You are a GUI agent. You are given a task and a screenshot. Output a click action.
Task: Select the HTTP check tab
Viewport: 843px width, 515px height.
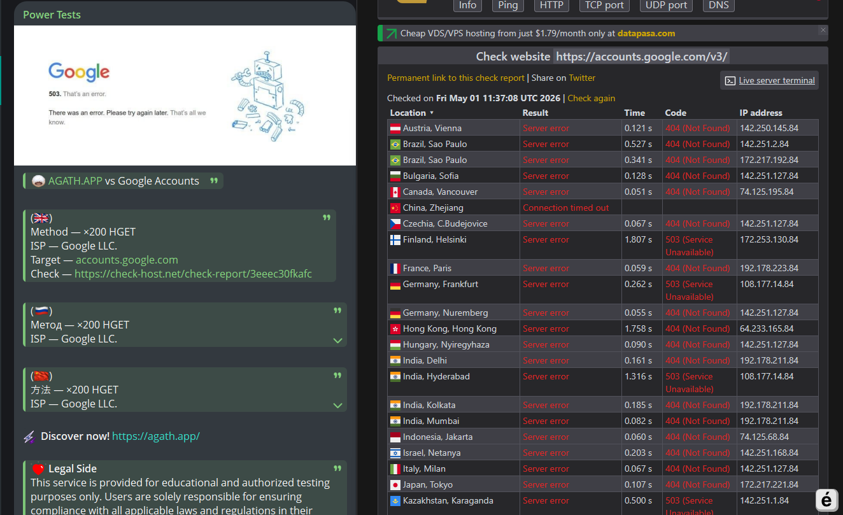coord(551,5)
